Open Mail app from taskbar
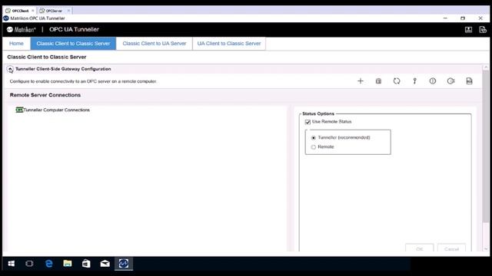This screenshot has width=492, height=276. [105, 264]
